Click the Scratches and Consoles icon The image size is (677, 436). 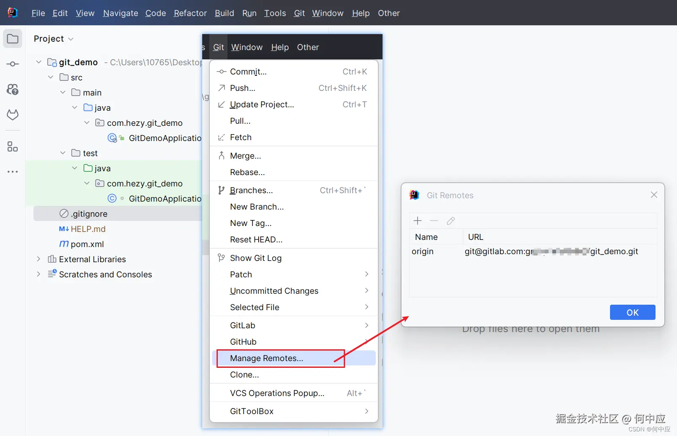click(x=52, y=274)
